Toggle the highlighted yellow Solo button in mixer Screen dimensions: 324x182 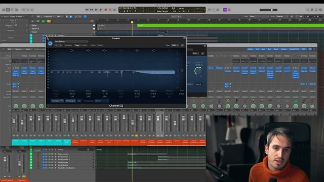tap(136, 135)
